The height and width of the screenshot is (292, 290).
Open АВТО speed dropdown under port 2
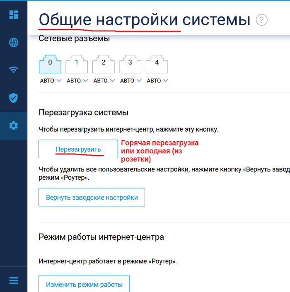point(104,81)
